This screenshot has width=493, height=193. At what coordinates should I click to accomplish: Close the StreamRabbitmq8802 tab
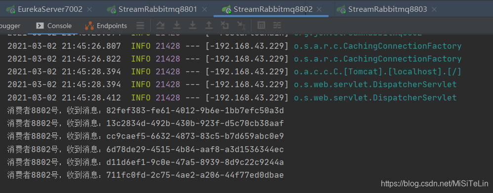pyautogui.click(x=320, y=9)
